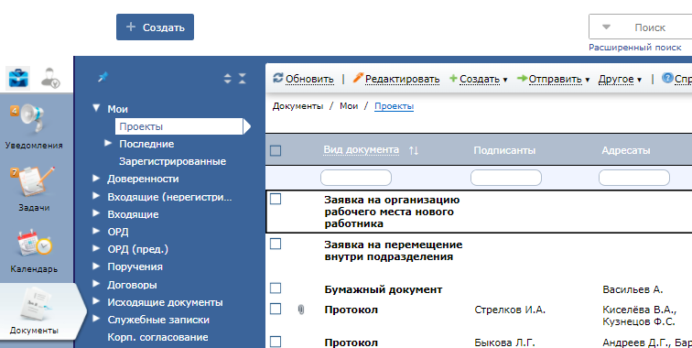The height and width of the screenshot is (348, 692).
Task: Click the Подписанты column filter field
Action: tap(506, 178)
